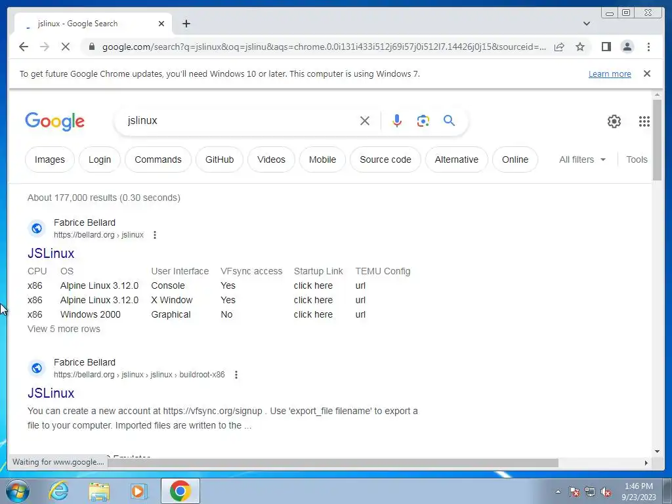Open options for bellard.org › jslinux result
The height and width of the screenshot is (504, 672).
tap(155, 235)
